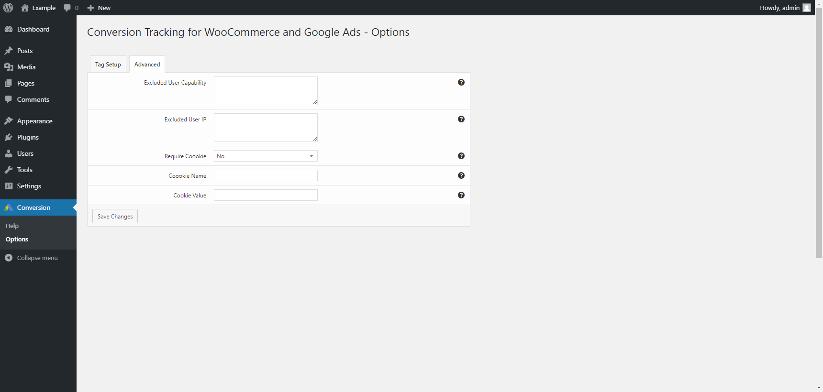Open the Settings menu item
Image resolution: width=823 pixels, height=392 pixels.
click(38, 186)
